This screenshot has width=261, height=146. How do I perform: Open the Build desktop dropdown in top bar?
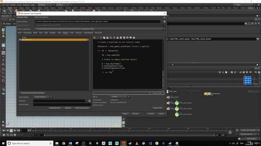click(x=46, y=5)
